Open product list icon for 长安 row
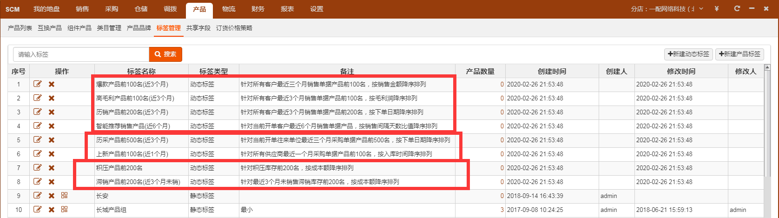Screen dimensions: 779x218 [x=65, y=196]
